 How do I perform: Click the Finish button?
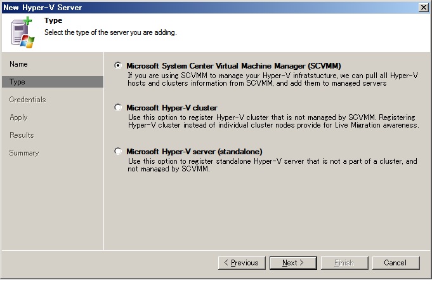344,263
